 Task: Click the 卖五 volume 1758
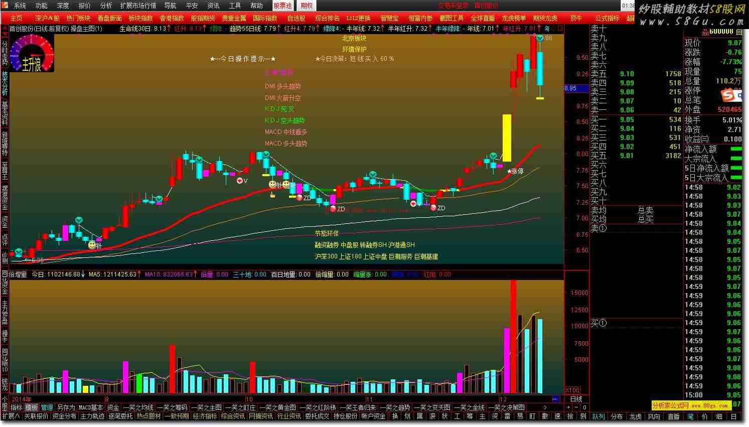[x=673, y=74]
